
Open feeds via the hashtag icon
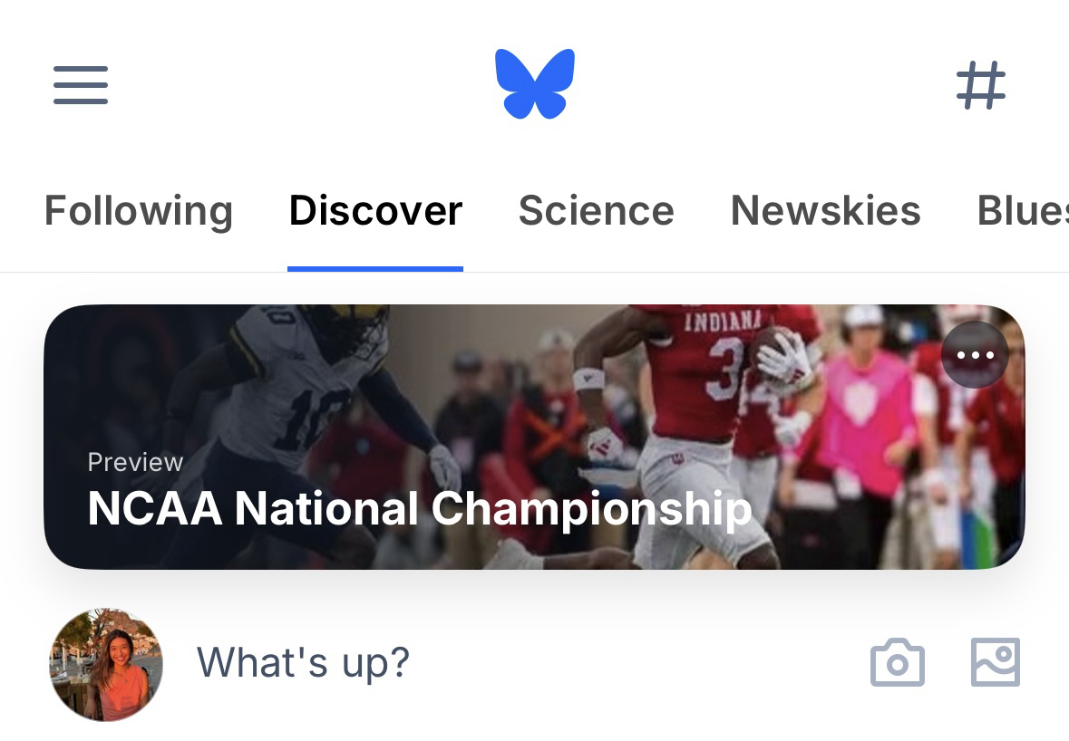[x=981, y=85]
